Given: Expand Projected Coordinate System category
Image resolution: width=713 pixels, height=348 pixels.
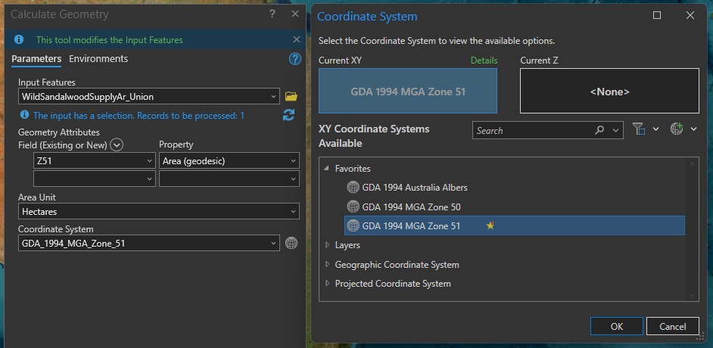Looking at the screenshot, I should coord(327,284).
